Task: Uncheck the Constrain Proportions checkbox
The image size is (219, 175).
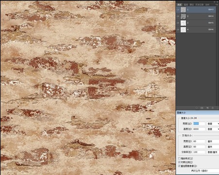Action: [x=179, y=162]
